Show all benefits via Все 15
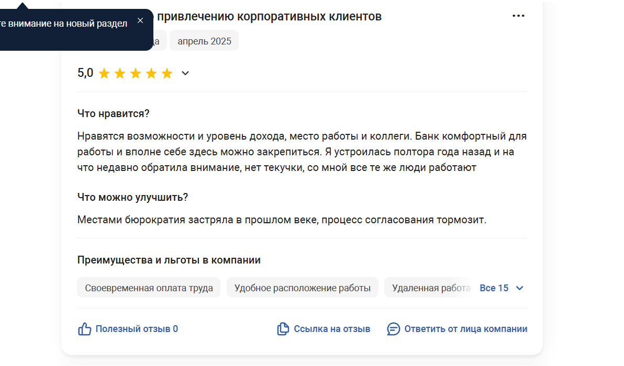Image resolution: width=624 pixels, height=366 pixels. [x=494, y=288]
